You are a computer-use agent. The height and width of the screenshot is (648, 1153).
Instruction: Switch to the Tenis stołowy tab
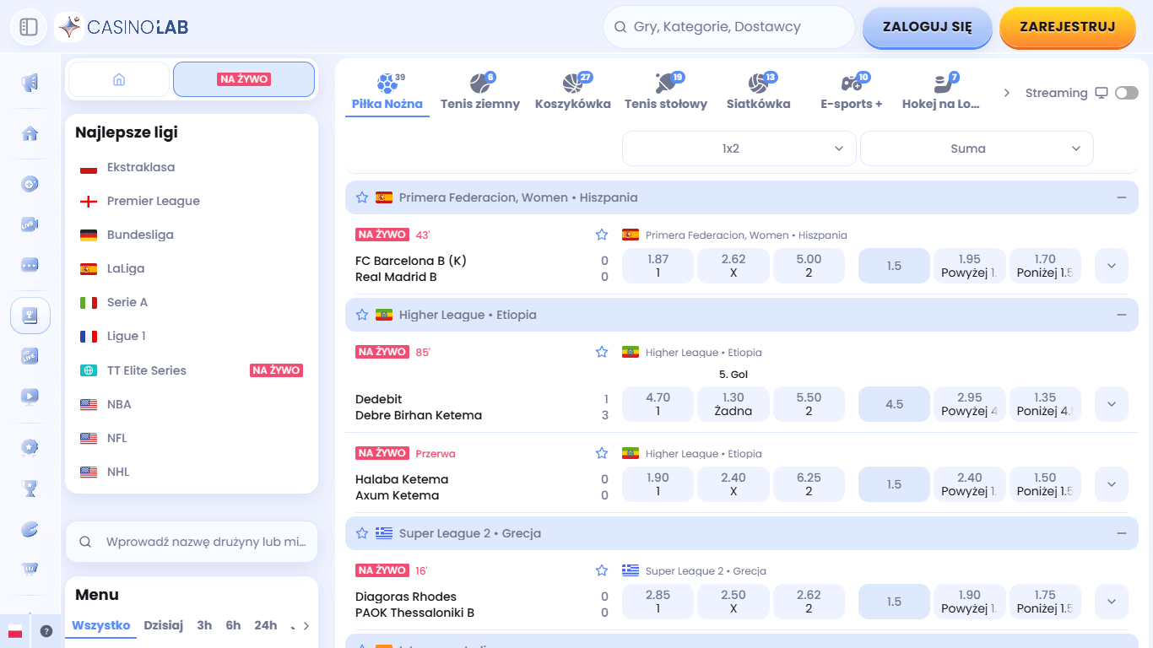pyautogui.click(x=666, y=93)
